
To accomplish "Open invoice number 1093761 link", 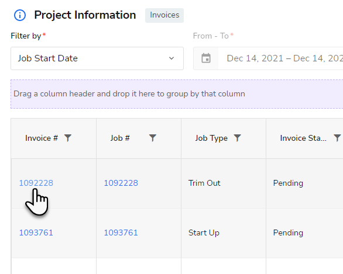I will pyautogui.click(x=36, y=233).
